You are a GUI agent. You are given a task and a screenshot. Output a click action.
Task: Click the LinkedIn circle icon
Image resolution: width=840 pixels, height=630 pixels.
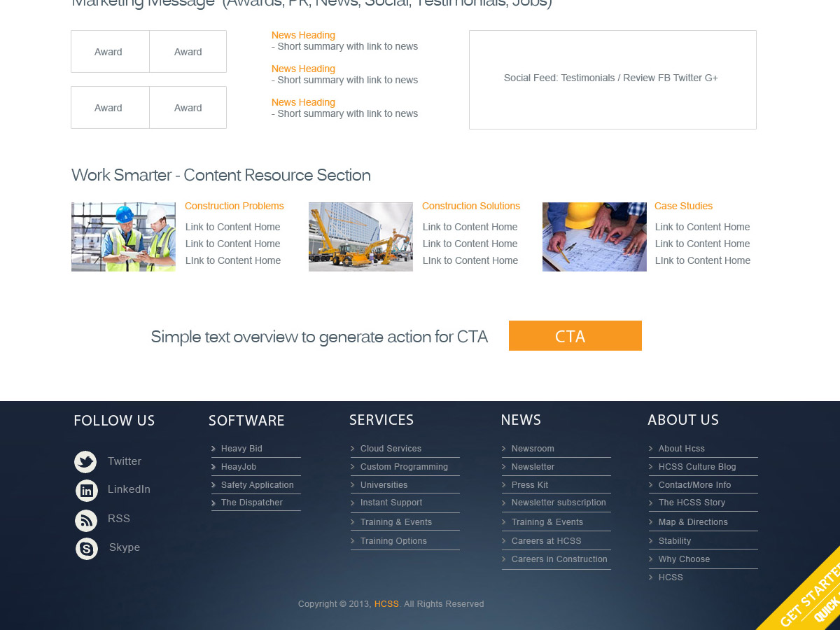(x=87, y=491)
